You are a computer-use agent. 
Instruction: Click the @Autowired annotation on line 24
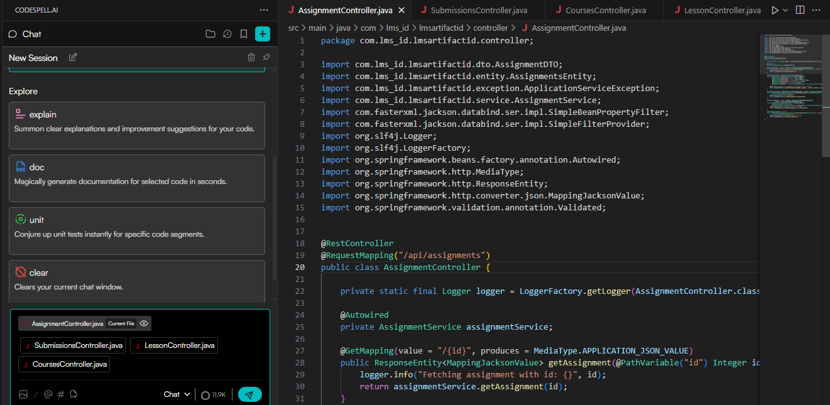point(364,315)
